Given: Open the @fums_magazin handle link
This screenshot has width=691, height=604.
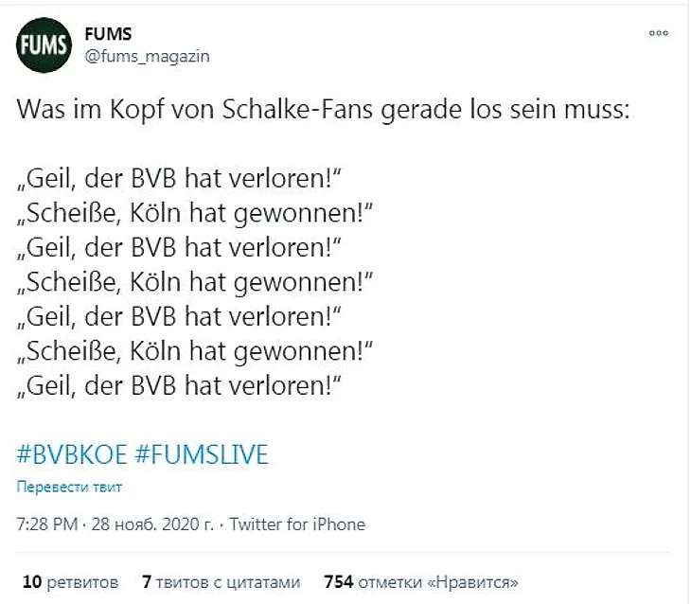Looking at the screenshot, I should pos(147,57).
